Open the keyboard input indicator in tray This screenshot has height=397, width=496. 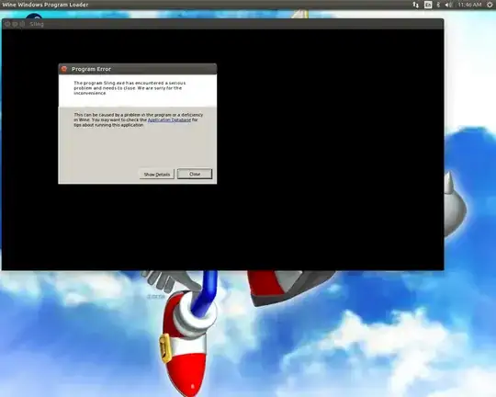(x=428, y=5)
